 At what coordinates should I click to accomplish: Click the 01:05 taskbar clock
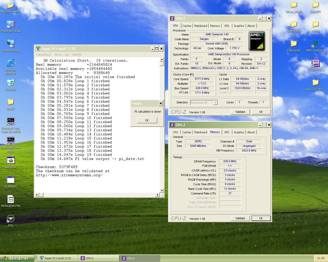coord(321,258)
